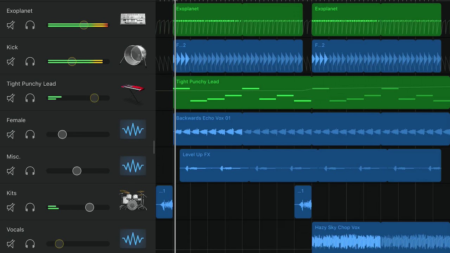The height and width of the screenshot is (253, 450).
Task: Open the Vocals audio waveform icon
Action: coord(133,239)
